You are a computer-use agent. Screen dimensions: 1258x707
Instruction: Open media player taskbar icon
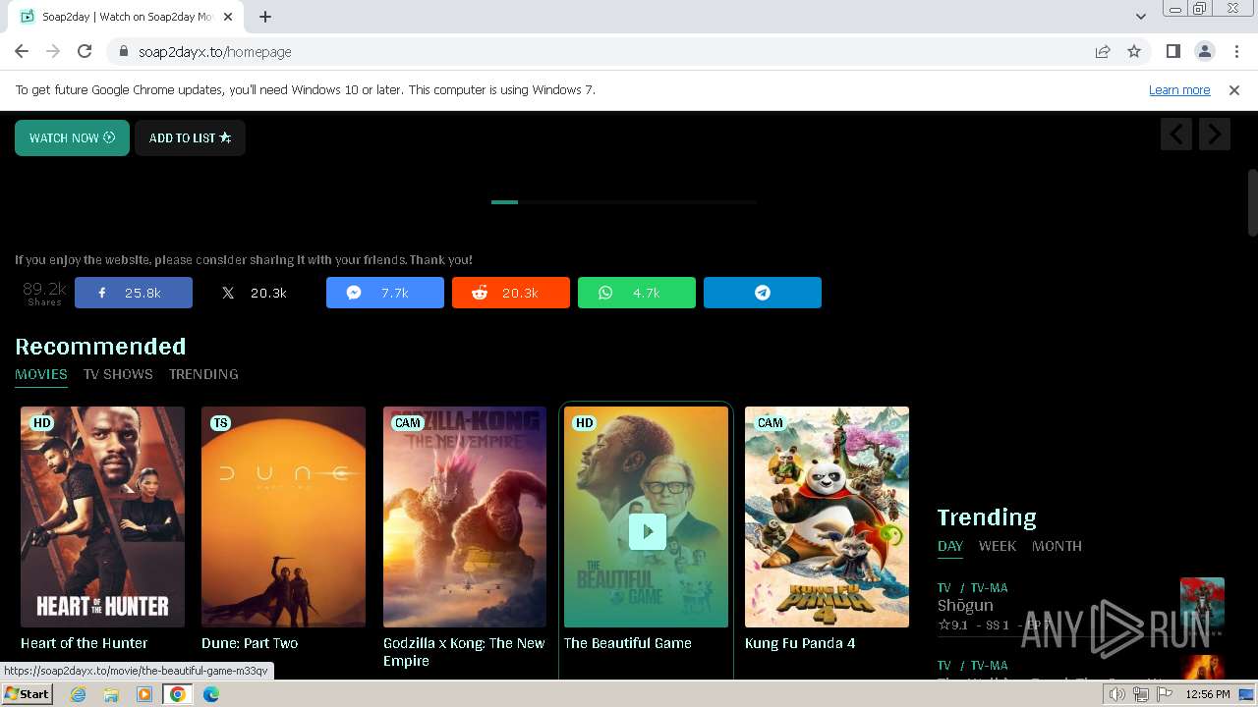(x=144, y=694)
